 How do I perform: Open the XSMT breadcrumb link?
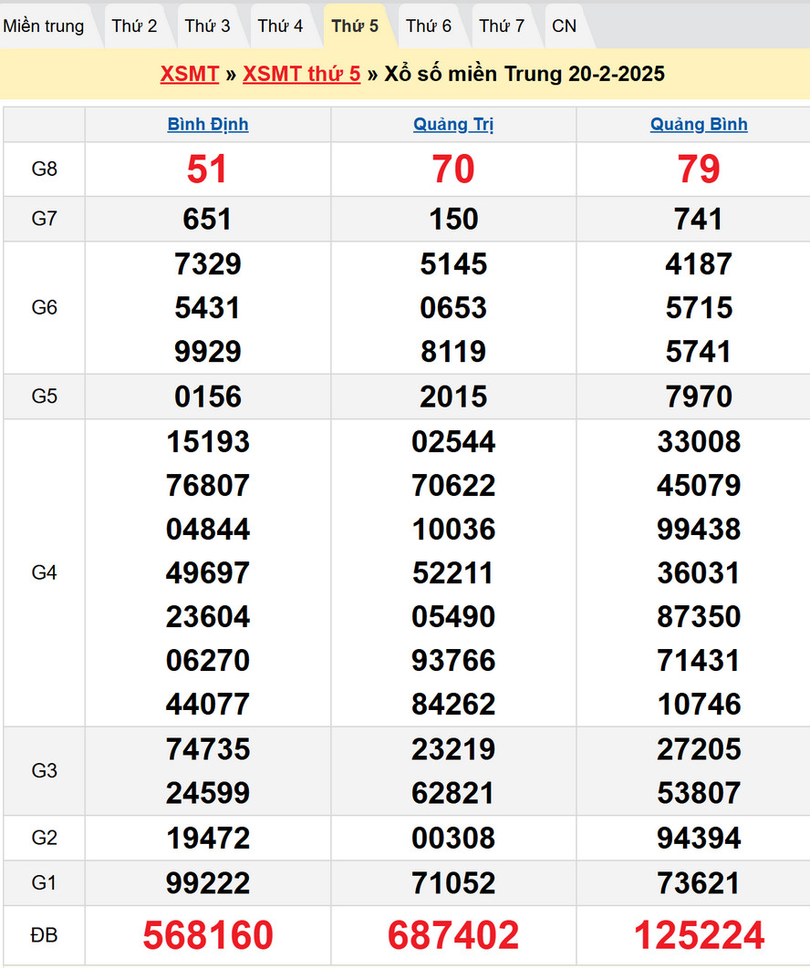(x=189, y=74)
